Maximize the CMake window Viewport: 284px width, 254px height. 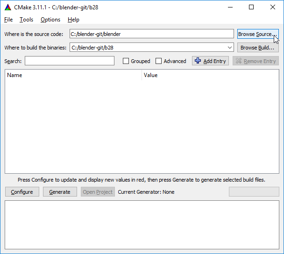(251, 7)
